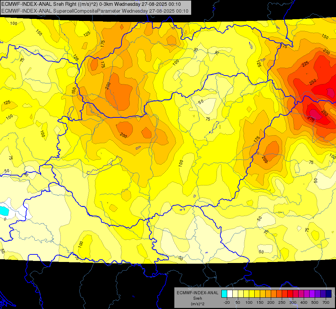
Task: Select the darkest navy legend swatch
Action: (329, 294)
